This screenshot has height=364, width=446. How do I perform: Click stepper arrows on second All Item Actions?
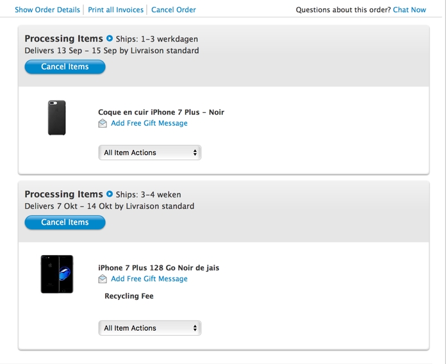point(195,328)
